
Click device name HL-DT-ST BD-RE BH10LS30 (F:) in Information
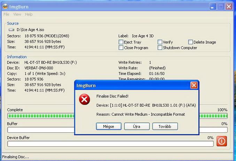tap(50, 62)
